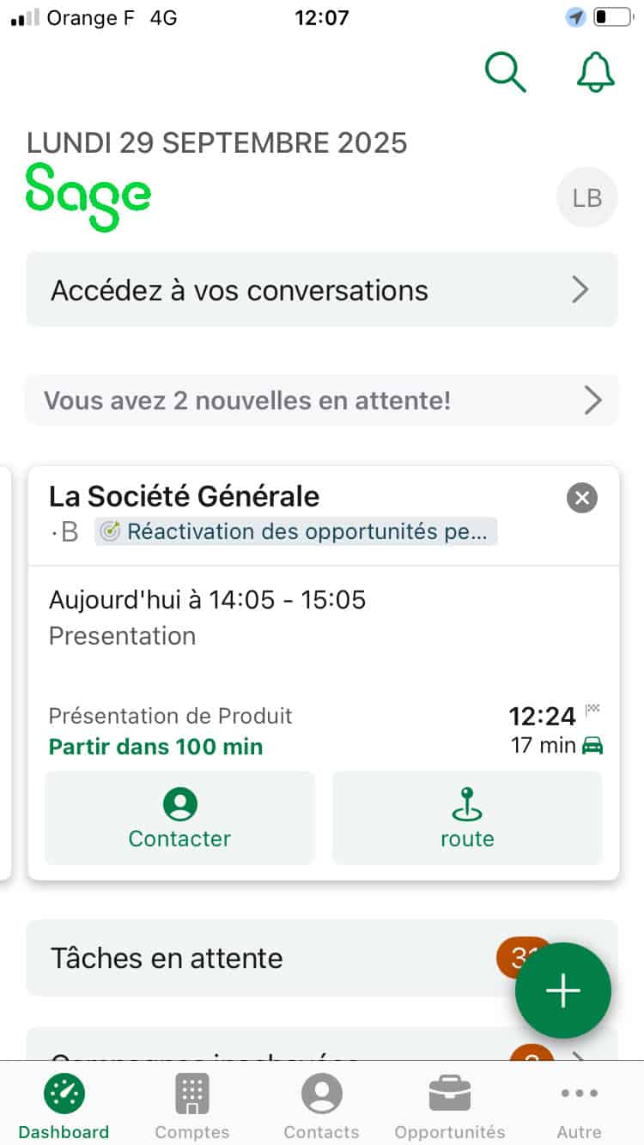The height and width of the screenshot is (1145, 644).
Task: Open the Opportunités tab
Action: pyautogui.click(x=450, y=1107)
